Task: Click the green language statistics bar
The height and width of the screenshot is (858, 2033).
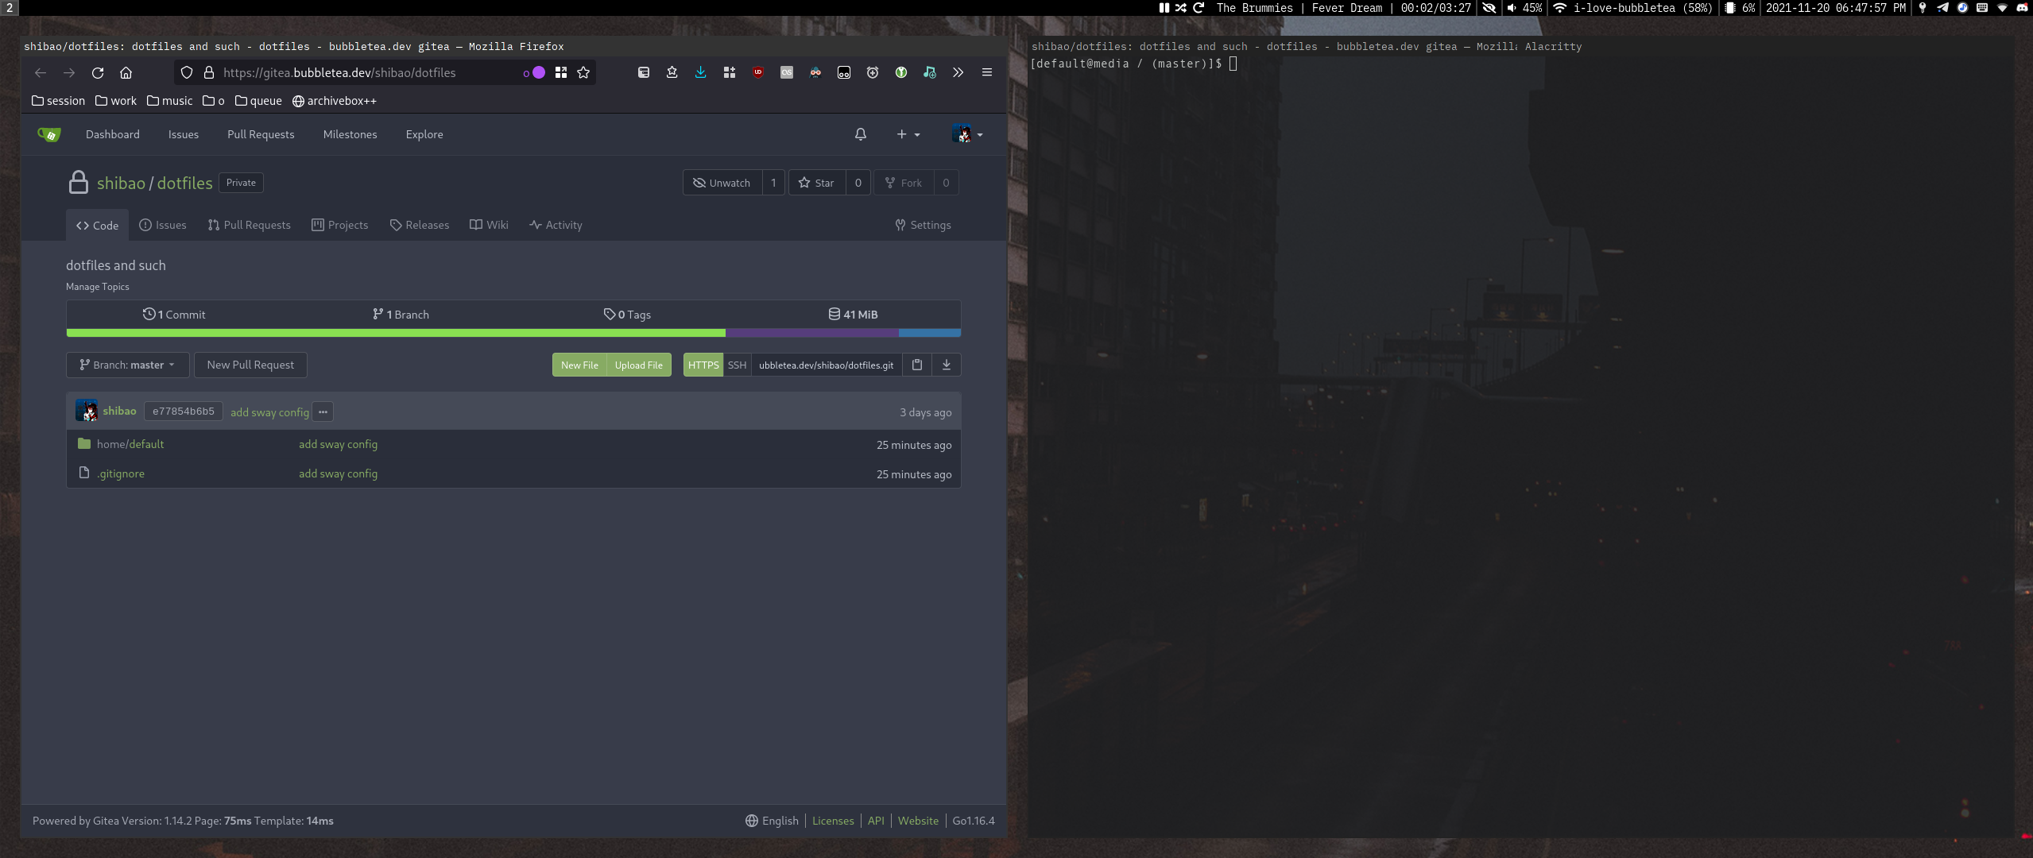Action: pyautogui.click(x=396, y=333)
